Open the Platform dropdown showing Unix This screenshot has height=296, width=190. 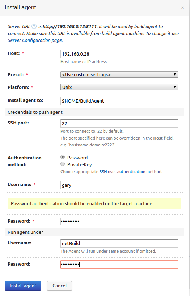(x=119, y=87)
